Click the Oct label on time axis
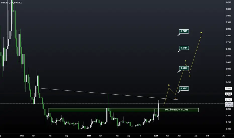234x138 pixels. pos(207,136)
